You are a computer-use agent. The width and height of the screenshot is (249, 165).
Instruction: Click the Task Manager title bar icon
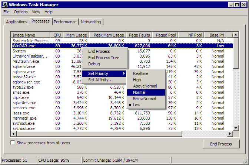(5, 5)
